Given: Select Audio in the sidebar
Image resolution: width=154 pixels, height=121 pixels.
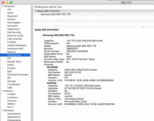Looking at the screenshot, I should [x=10, y=13].
